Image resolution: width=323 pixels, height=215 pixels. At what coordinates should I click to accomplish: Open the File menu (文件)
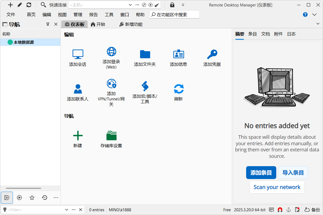point(11,14)
